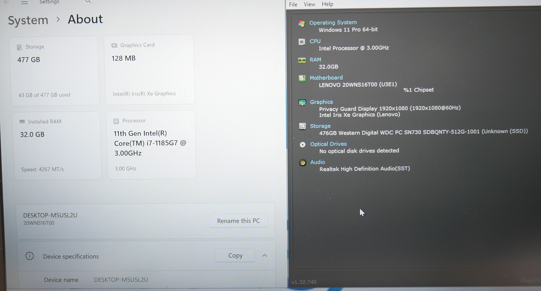Click the %1 Chipset text in Speccy

tap(419, 90)
